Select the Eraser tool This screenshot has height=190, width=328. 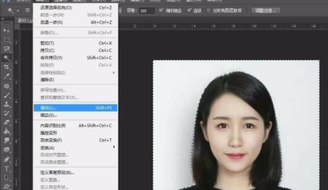7,123
